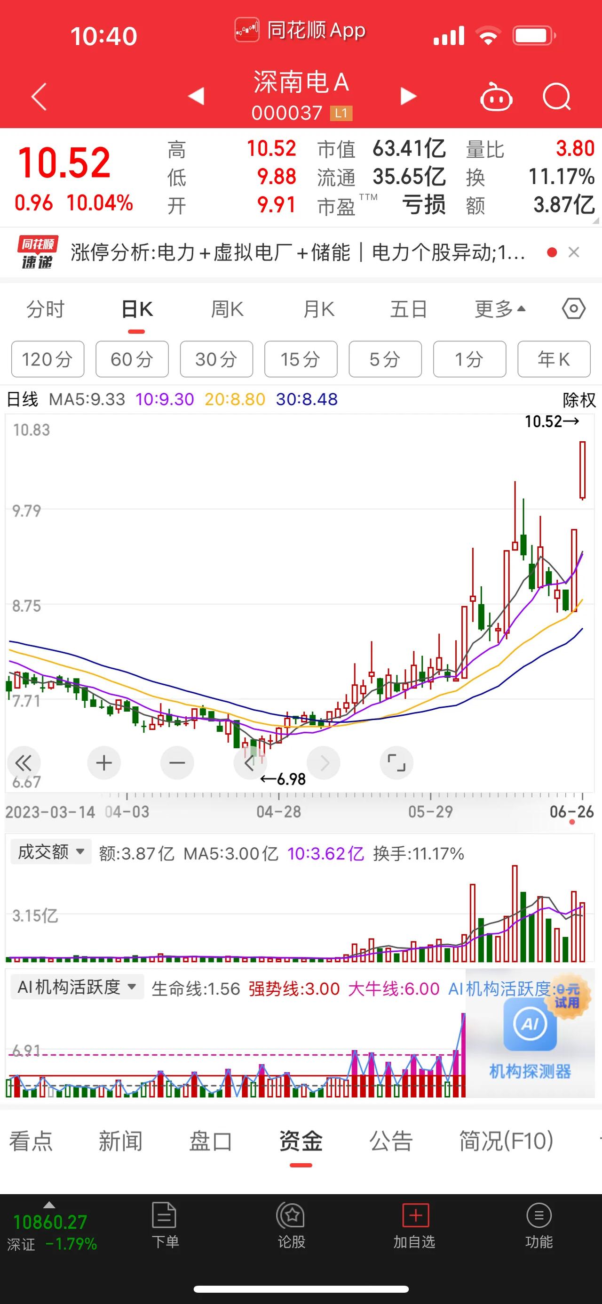Open the 公告 tab

(x=391, y=1141)
